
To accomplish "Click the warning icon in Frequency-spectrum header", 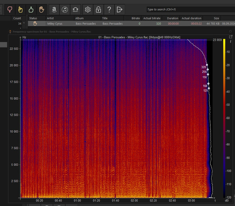I will [x=10, y=32].
